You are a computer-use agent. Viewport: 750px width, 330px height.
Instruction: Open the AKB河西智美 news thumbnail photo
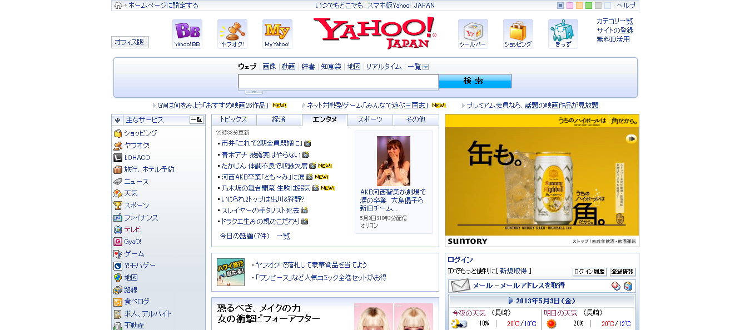pyautogui.click(x=394, y=161)
